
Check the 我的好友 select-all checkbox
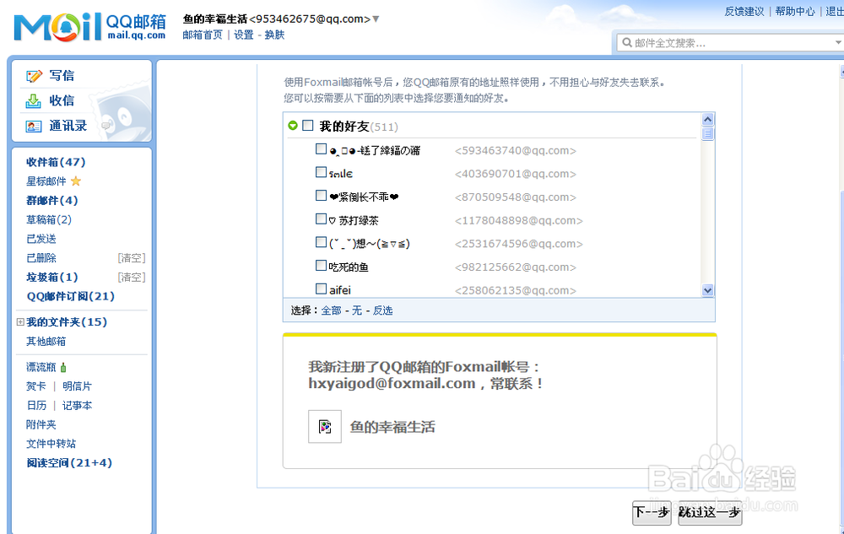[x=308, y=126]
